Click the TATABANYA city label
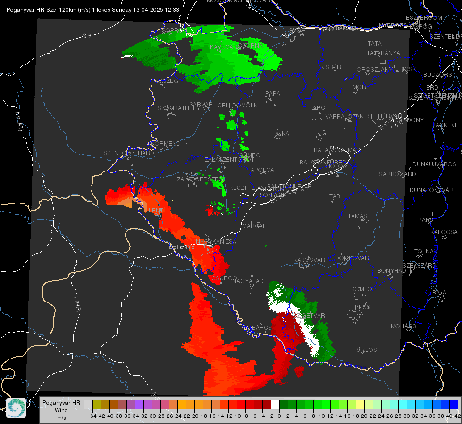 (x=383, y=53)
